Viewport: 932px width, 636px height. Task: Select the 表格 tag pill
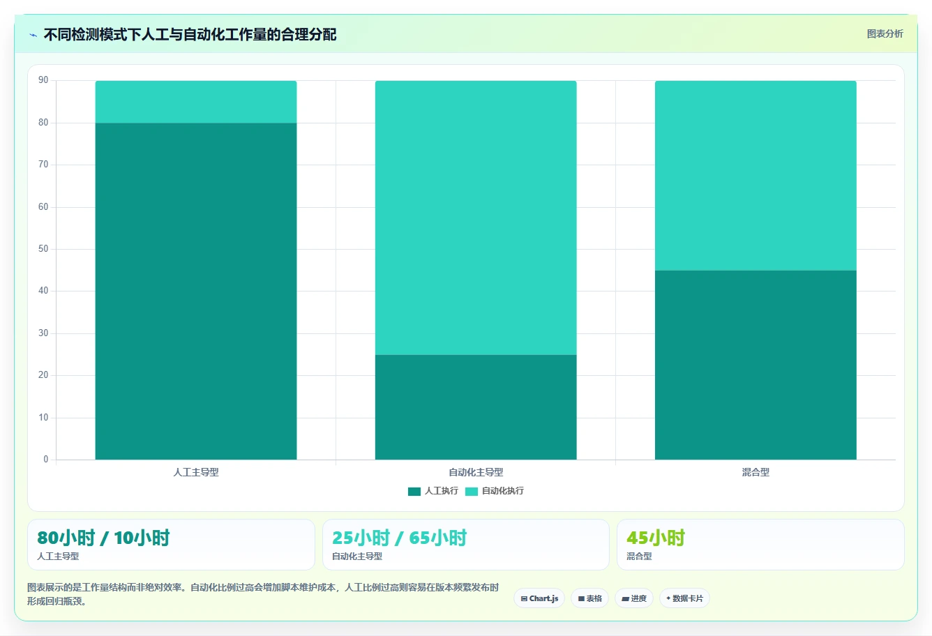tap(589, 598)
